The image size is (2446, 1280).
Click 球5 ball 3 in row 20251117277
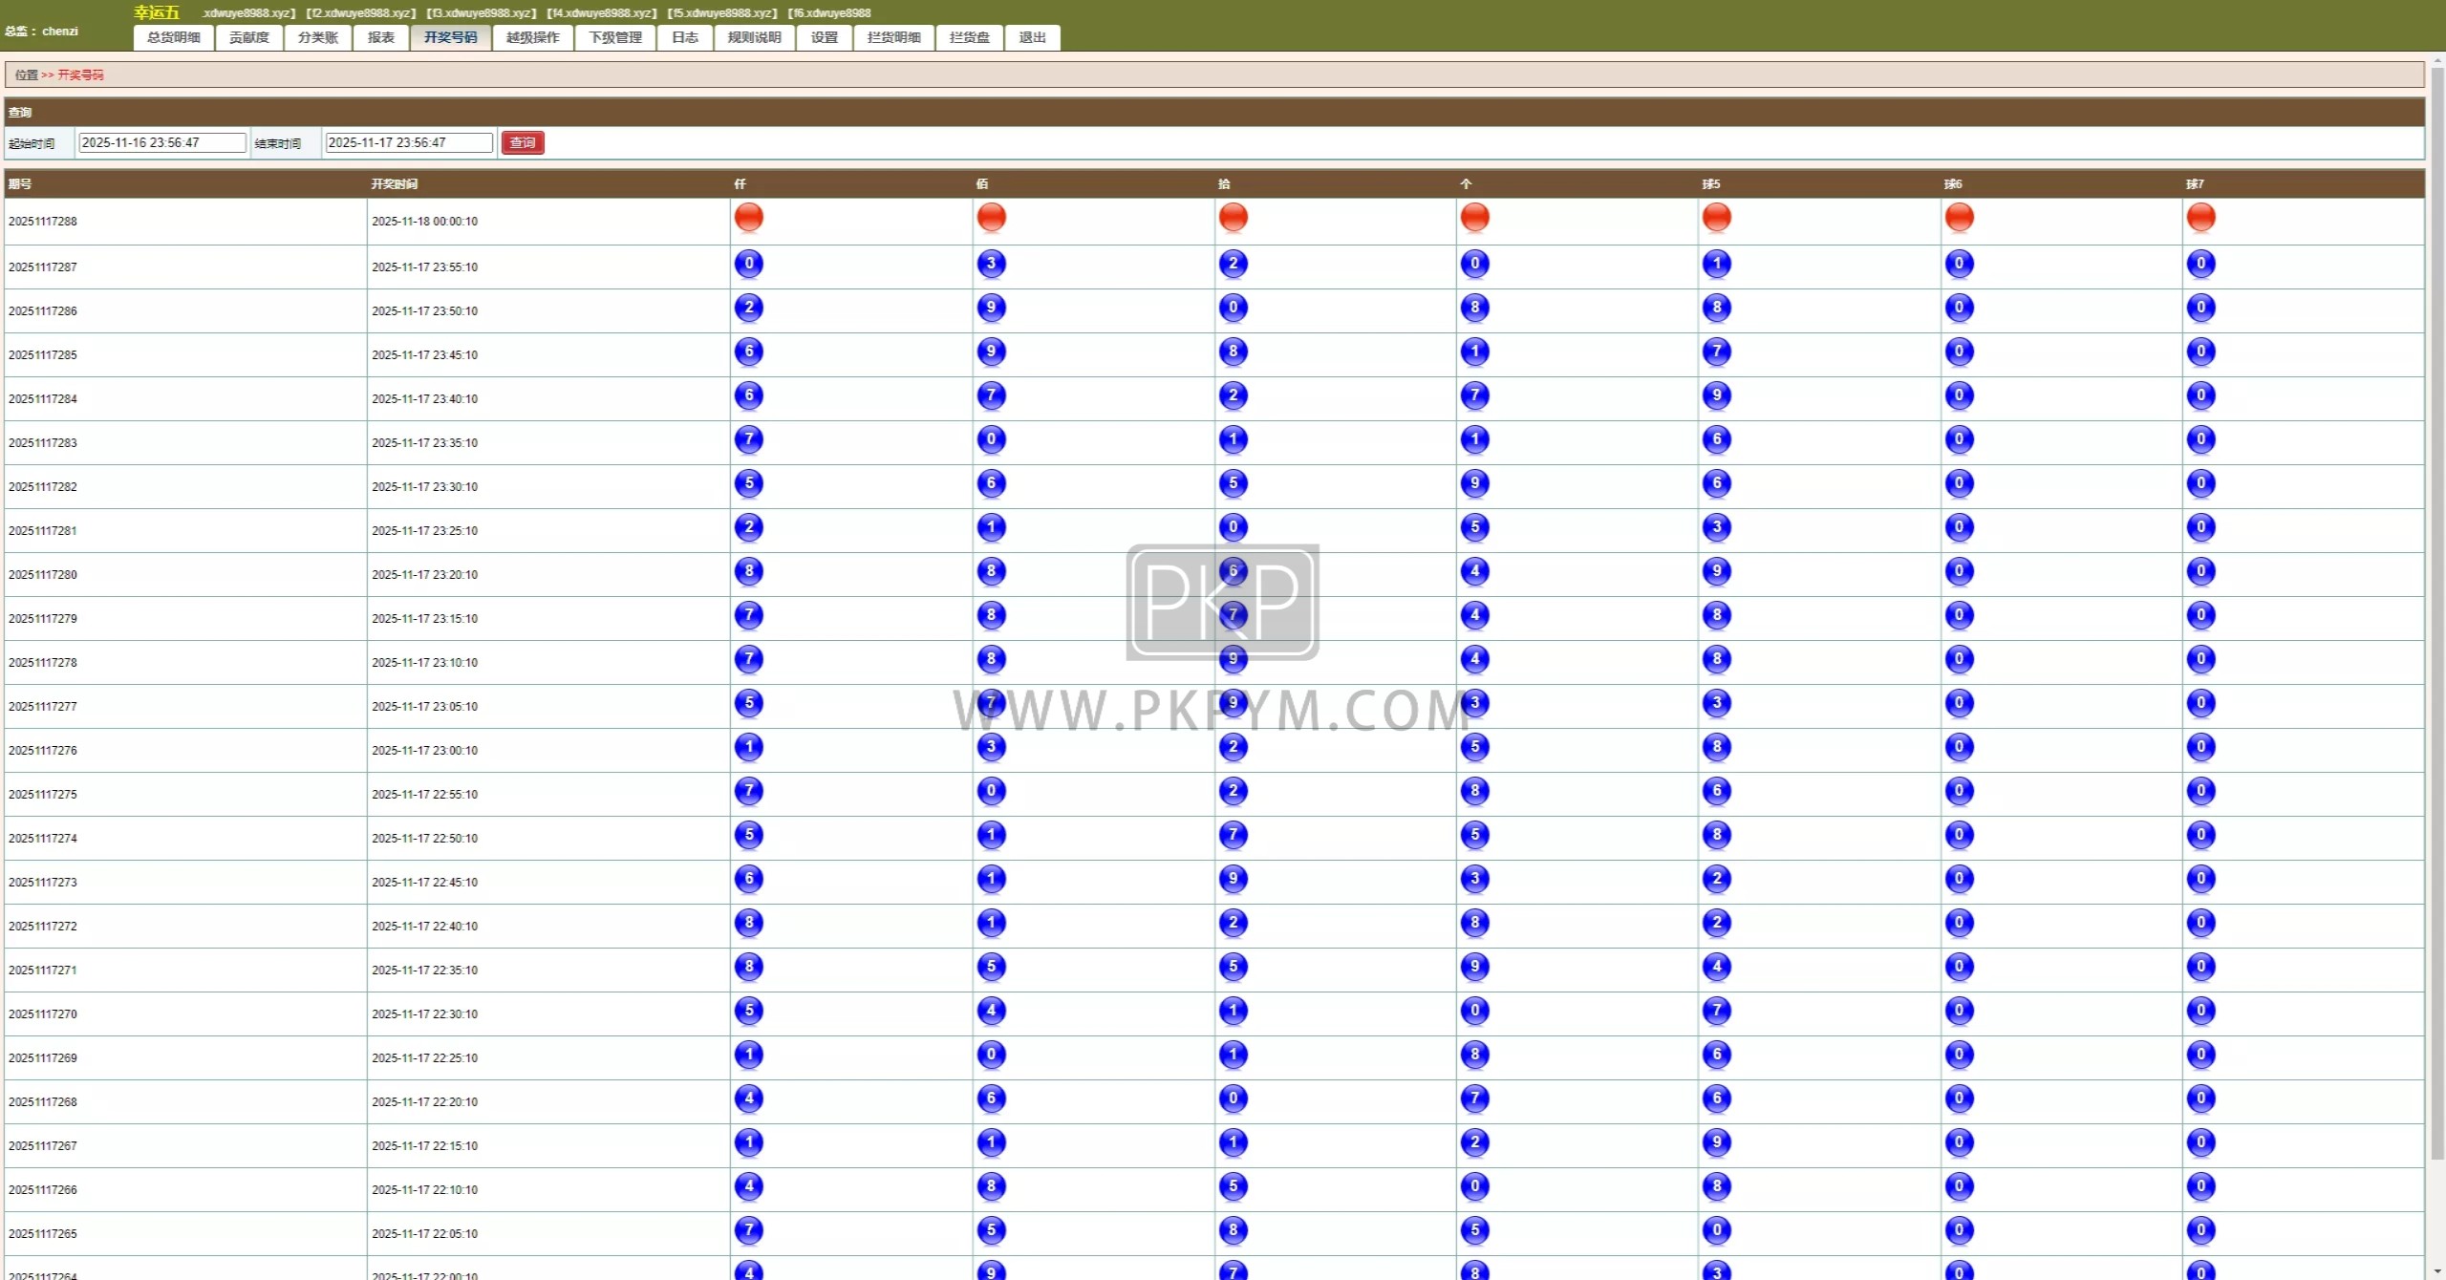click(1717, 703)
